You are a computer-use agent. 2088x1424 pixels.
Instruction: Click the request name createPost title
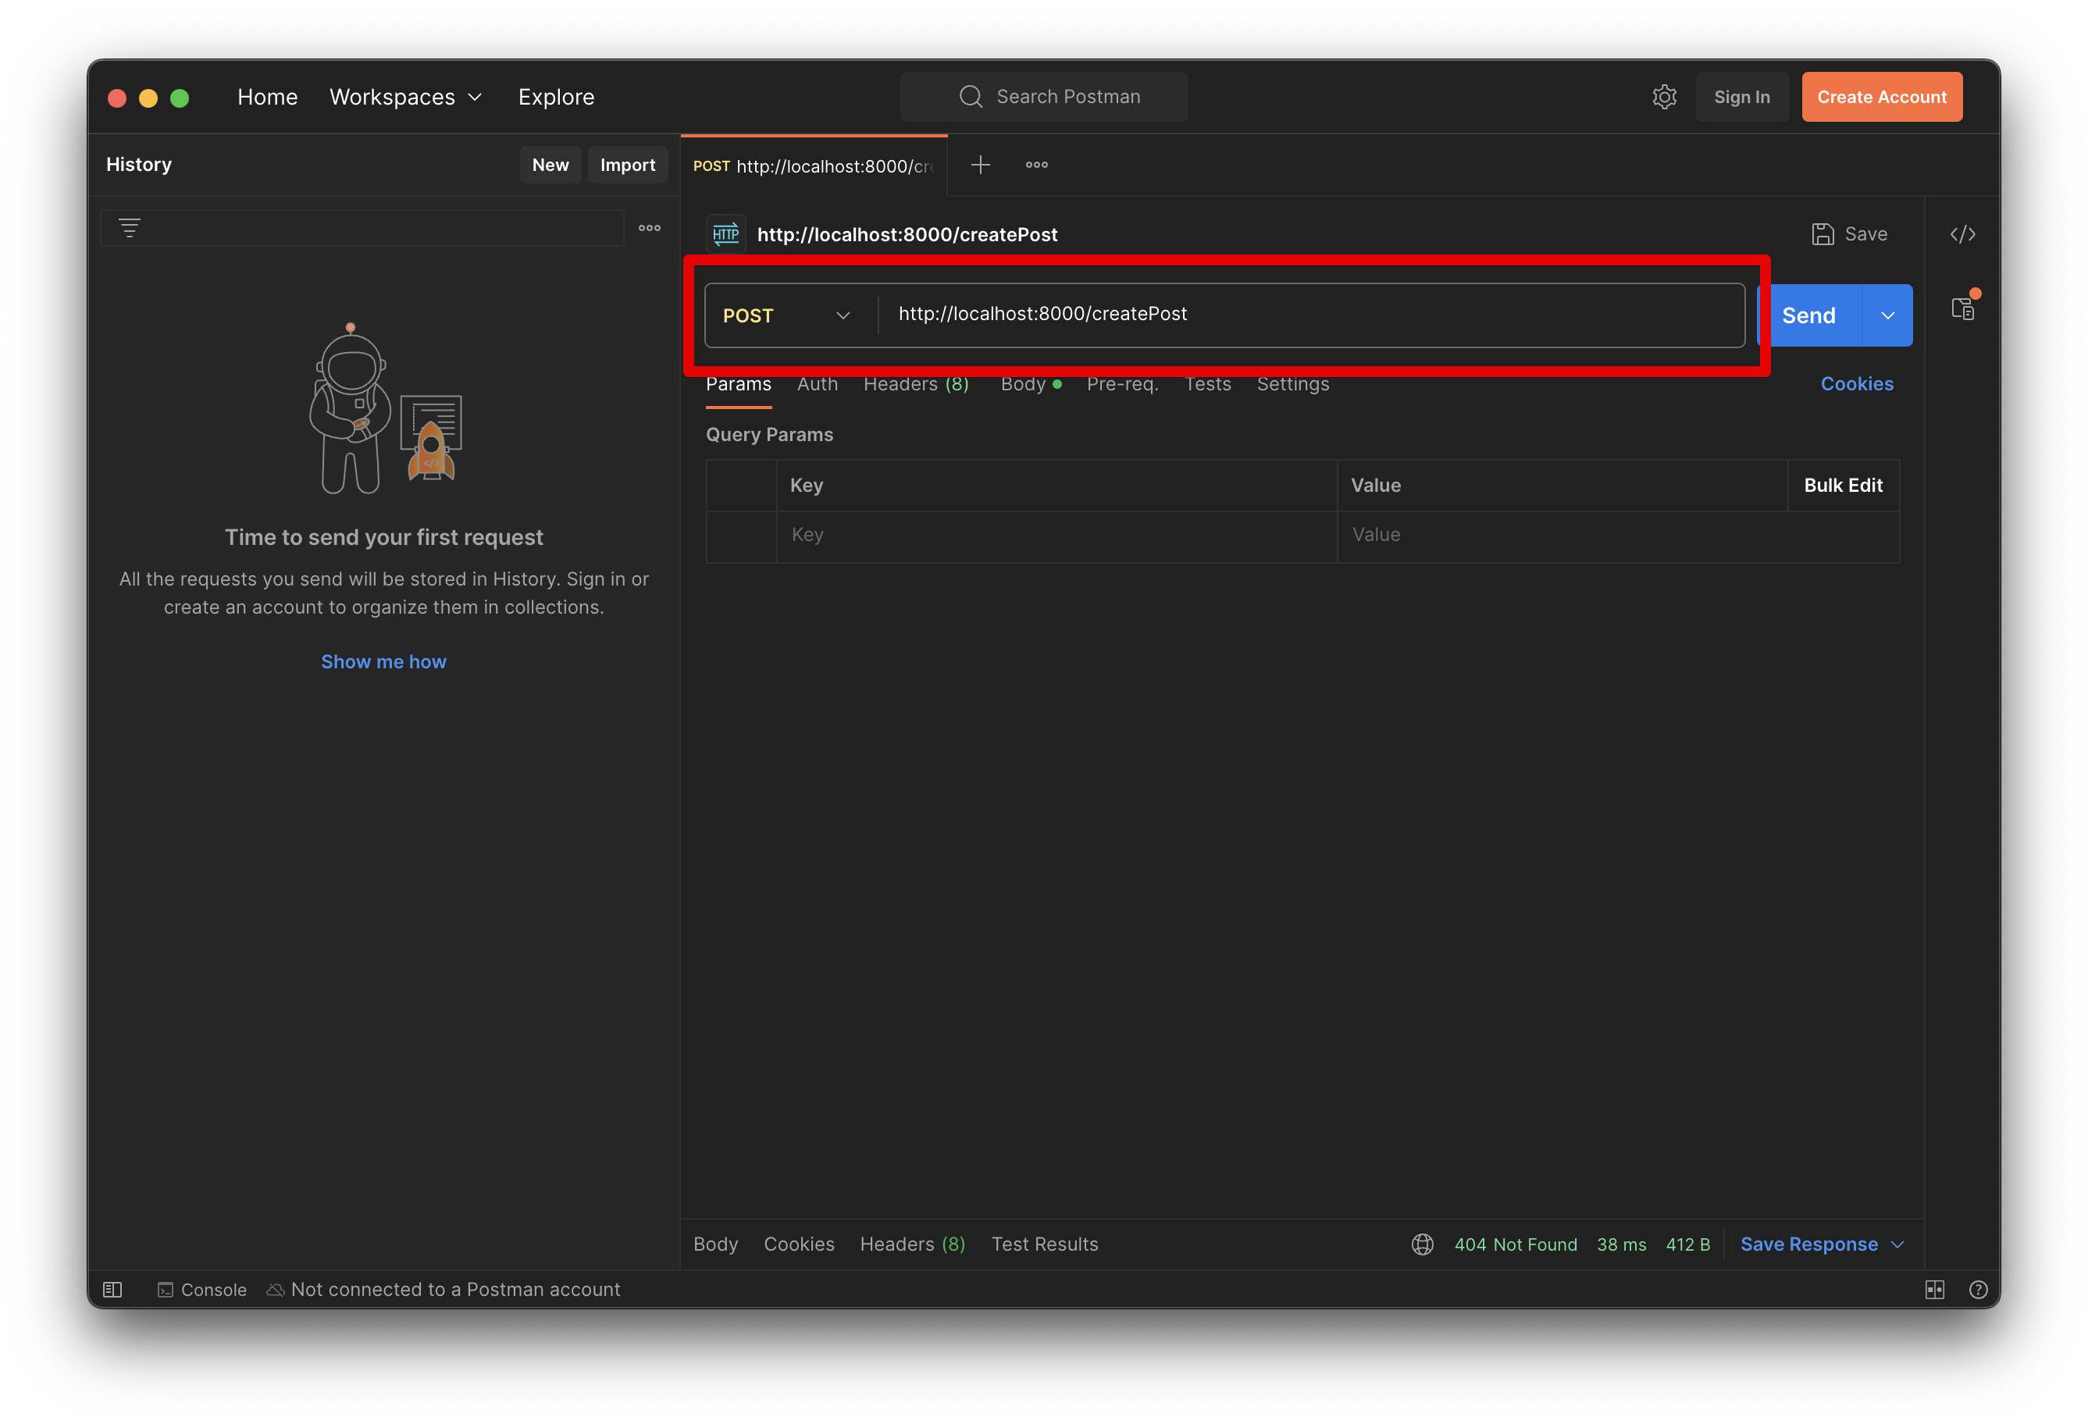(x=907, y=234)
